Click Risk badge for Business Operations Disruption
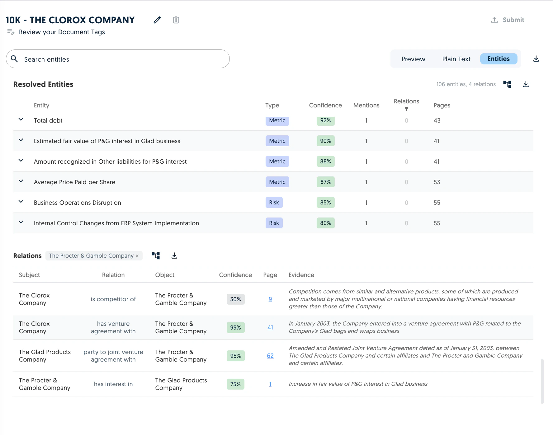Viewport: 553px width, 435px height. pyautogui.click(x=274, y=203)
